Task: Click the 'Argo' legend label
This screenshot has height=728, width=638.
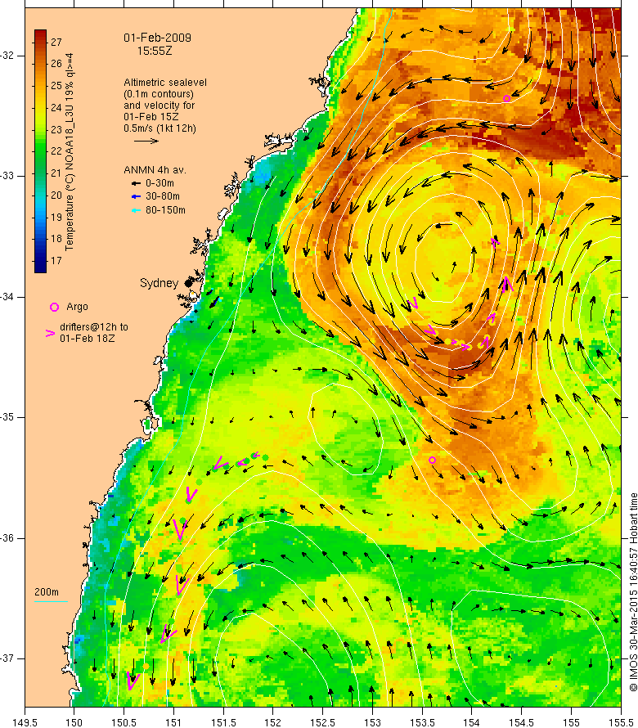Action: pyautogui.click(x=77, y=307)
